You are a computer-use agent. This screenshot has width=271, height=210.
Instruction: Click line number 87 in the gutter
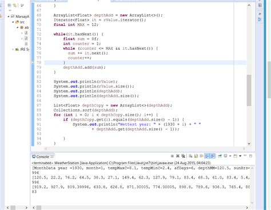[x=39, y=105]
